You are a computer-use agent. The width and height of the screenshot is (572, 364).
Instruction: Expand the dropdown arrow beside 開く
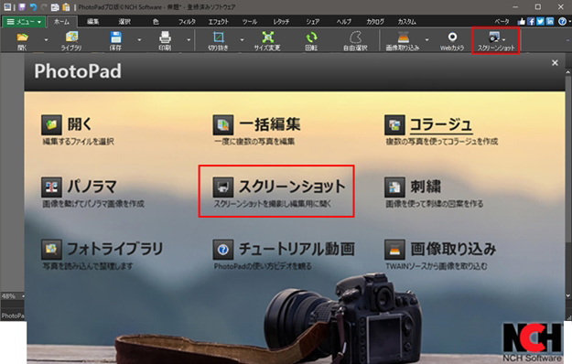46,39
